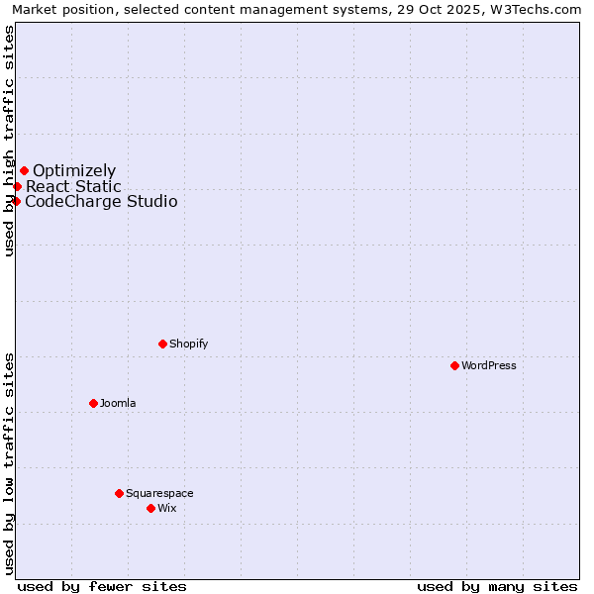Click the WordPress text label
The height and width of the screenshot is (594, 594).
click(x=488, y=365)
